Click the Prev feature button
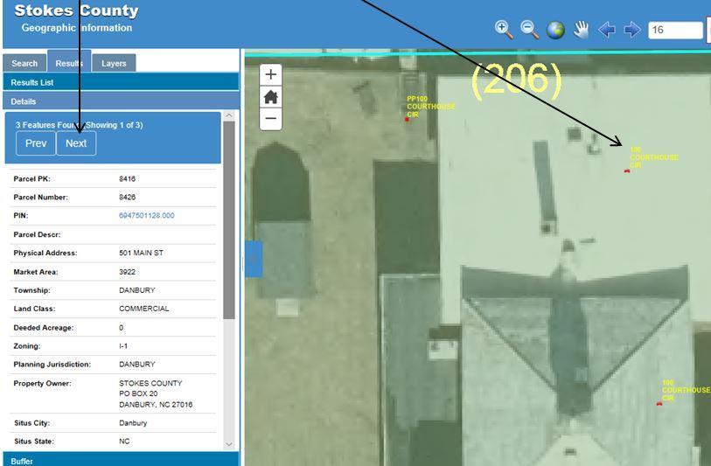The width and height of the screenshot is (711, 466). coord(36,143)
